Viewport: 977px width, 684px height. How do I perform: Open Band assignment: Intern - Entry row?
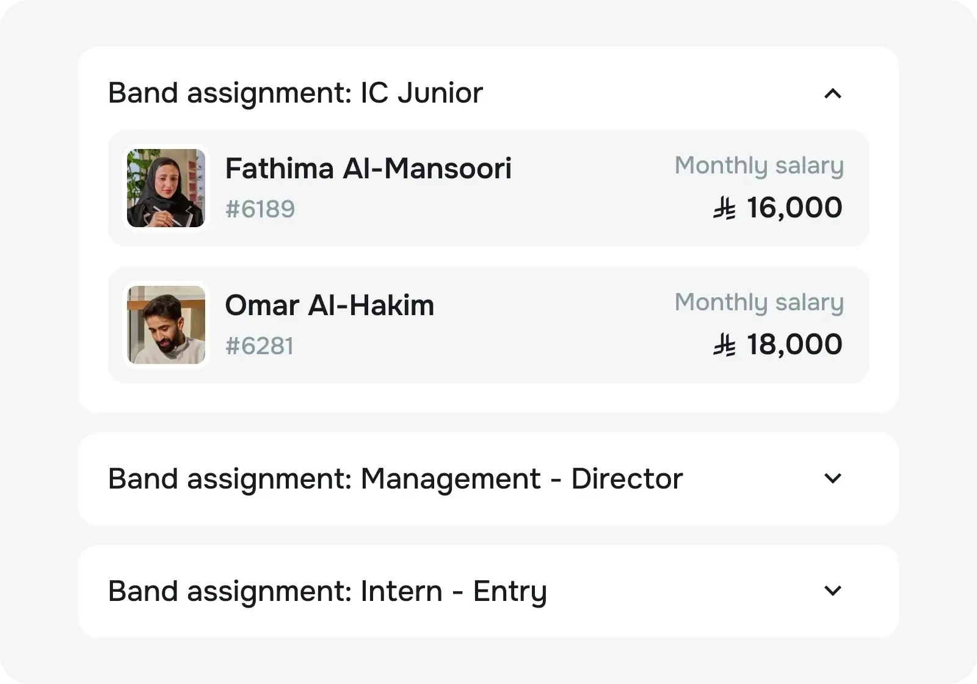tap(327, 591)
